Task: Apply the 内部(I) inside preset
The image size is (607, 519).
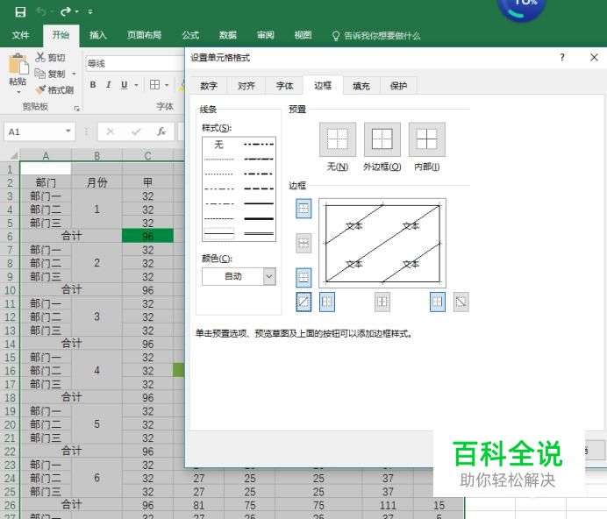Action: click(427, 139)
